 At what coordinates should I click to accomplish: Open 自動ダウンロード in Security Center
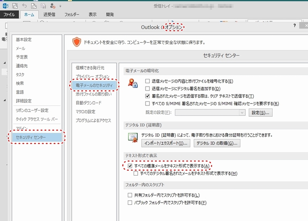[94, 103]
